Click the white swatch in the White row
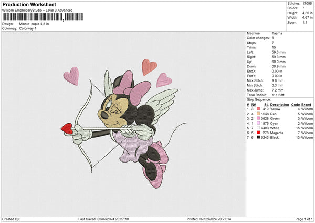 [258, 128]
